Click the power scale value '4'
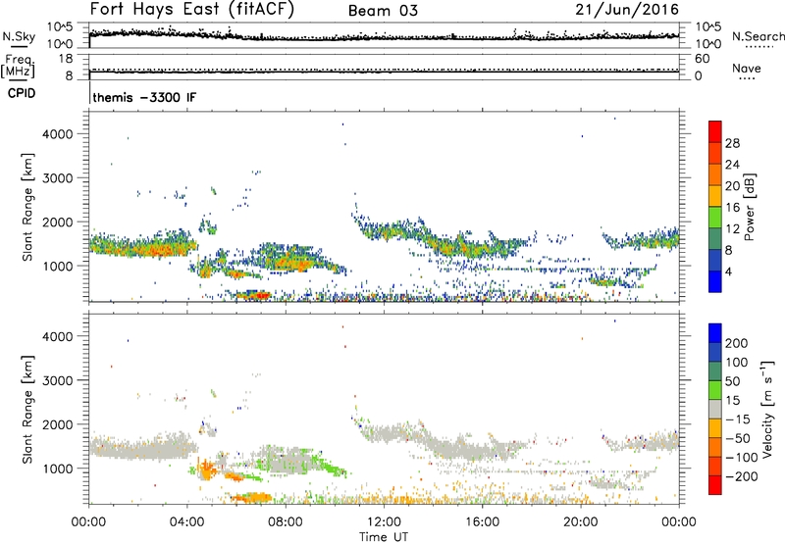The image size is (785, 543). point(729,271)
